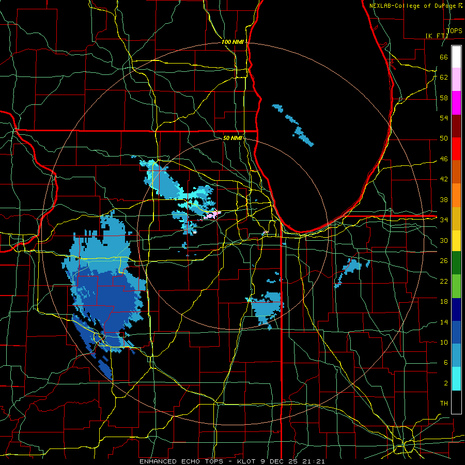Viewport: 465px width, 465px height.
Task: Select the light green legend swatch
Action: pos(456,286)
